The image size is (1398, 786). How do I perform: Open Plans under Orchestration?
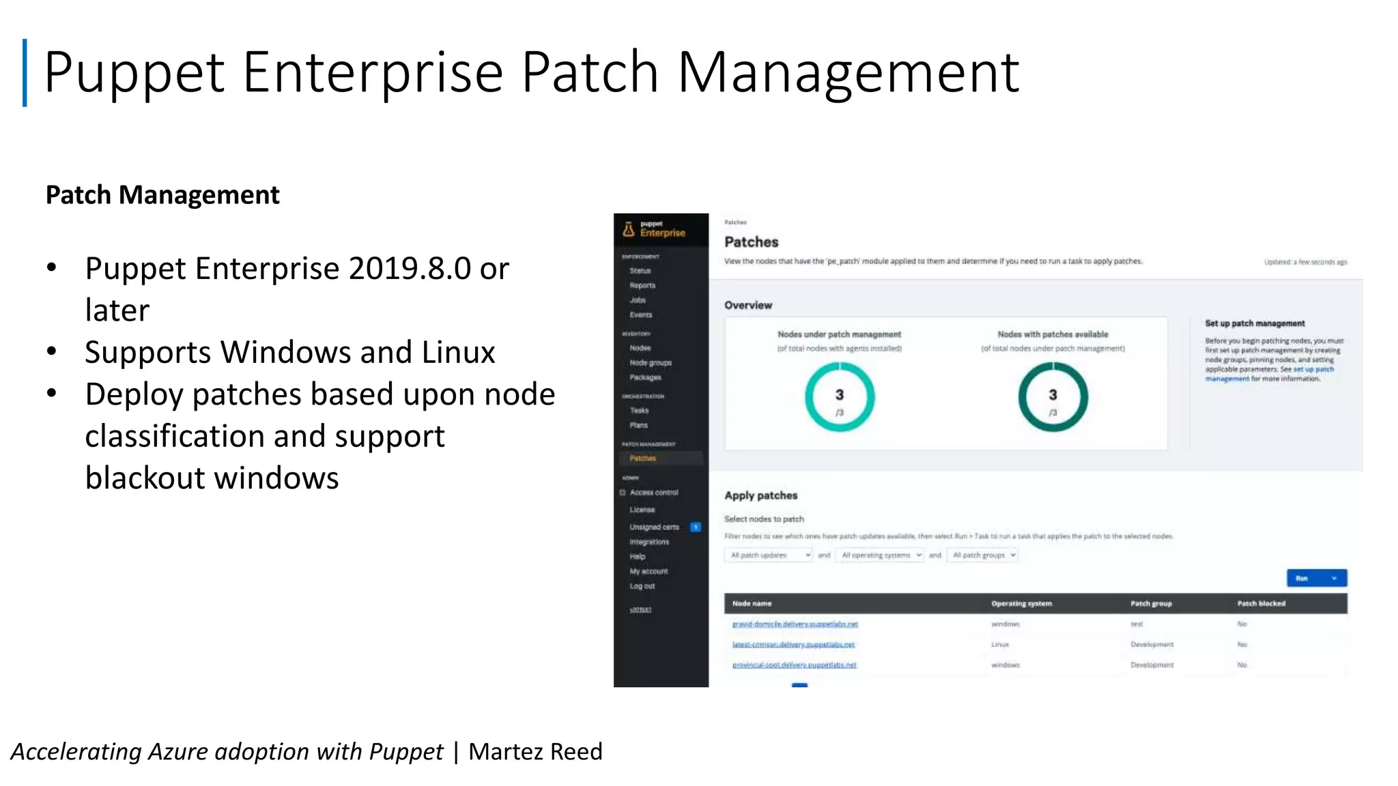click(x=638, y=425)
